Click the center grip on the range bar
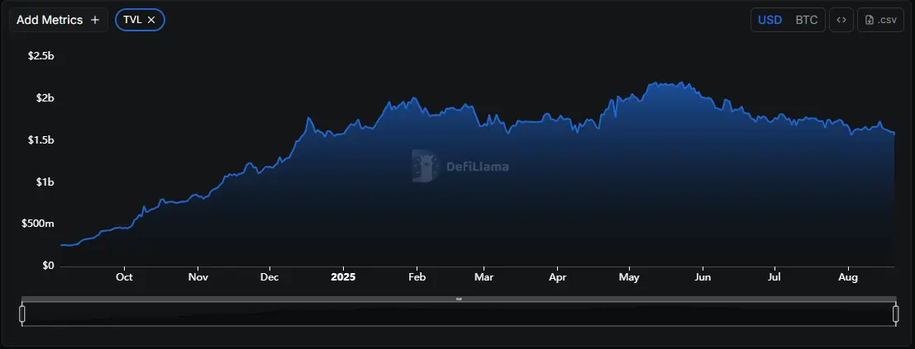This screenshot has width=915, height=349. click(x=459, y=299)
